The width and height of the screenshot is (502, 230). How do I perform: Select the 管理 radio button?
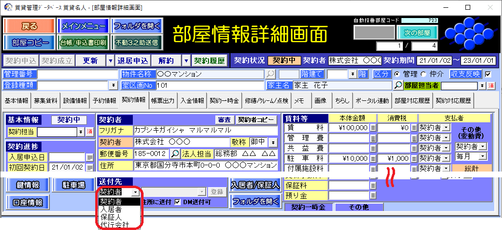click(397, 74)
